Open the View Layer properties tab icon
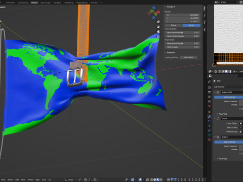The width and height of the screenshot is (243, 182). (x=210, y=97)
